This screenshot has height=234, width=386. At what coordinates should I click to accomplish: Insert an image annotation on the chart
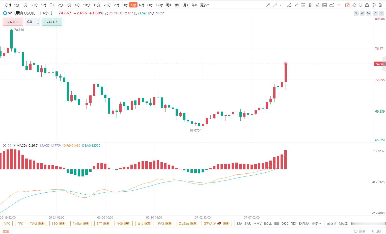[324, 5]
